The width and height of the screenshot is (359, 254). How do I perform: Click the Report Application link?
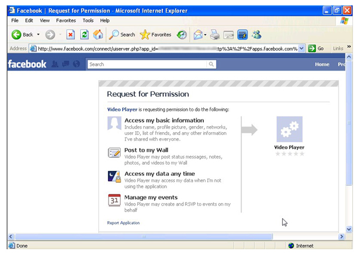pyautogui.click(x=123, y=223)
